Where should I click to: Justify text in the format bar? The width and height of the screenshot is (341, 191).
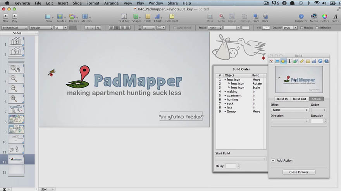click(128, 28)
